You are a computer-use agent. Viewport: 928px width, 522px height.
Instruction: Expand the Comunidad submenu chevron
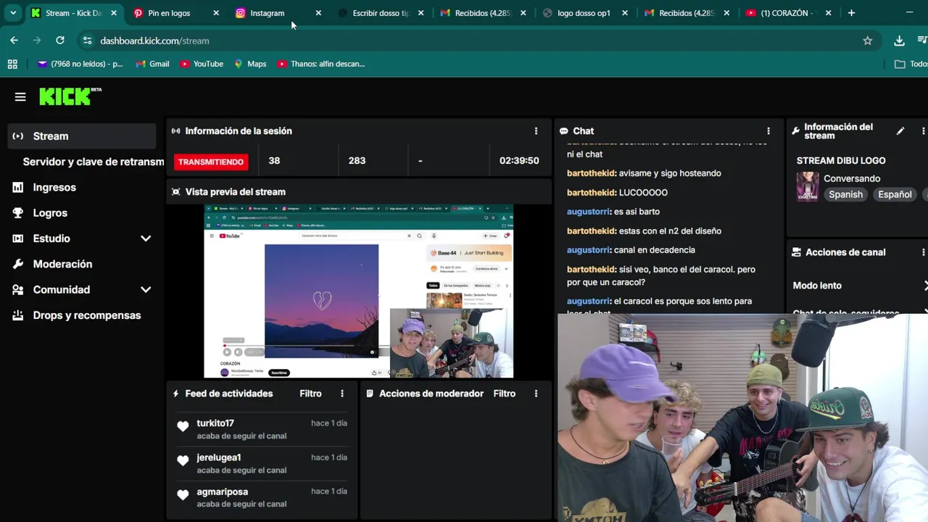pyautogui.click(x=146, y=289)
